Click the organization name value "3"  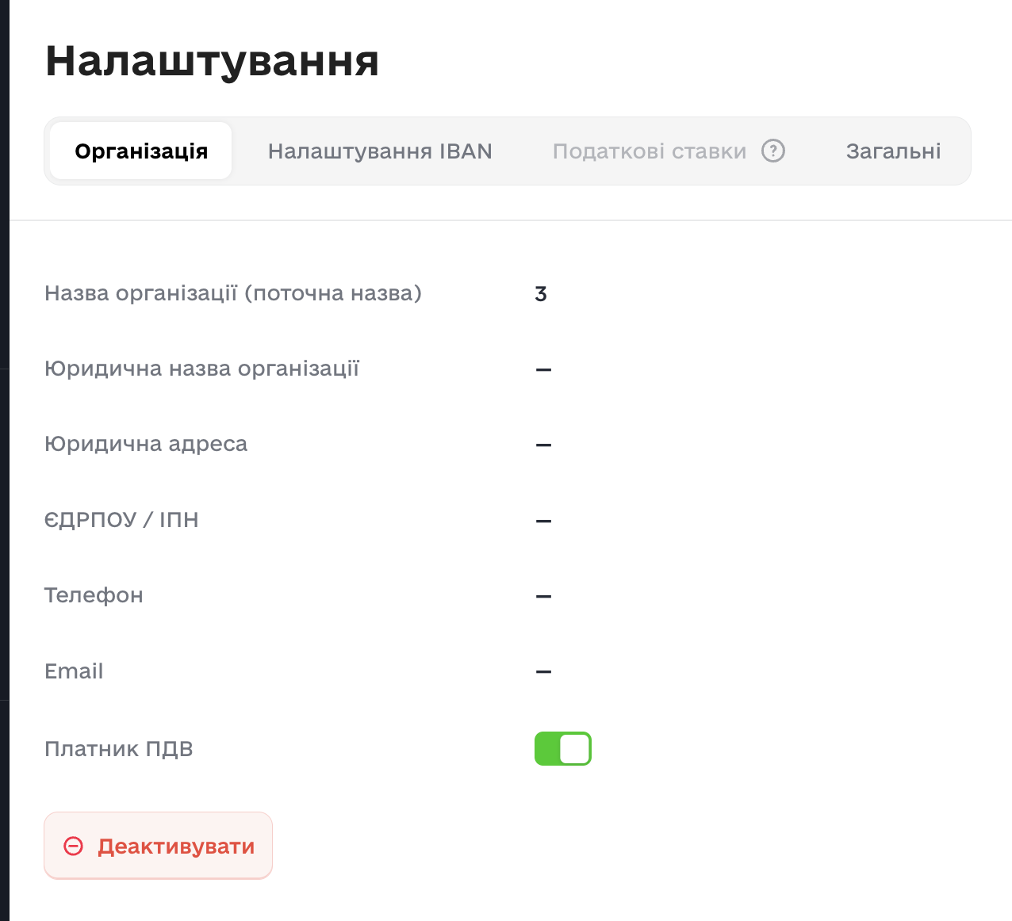541,294
